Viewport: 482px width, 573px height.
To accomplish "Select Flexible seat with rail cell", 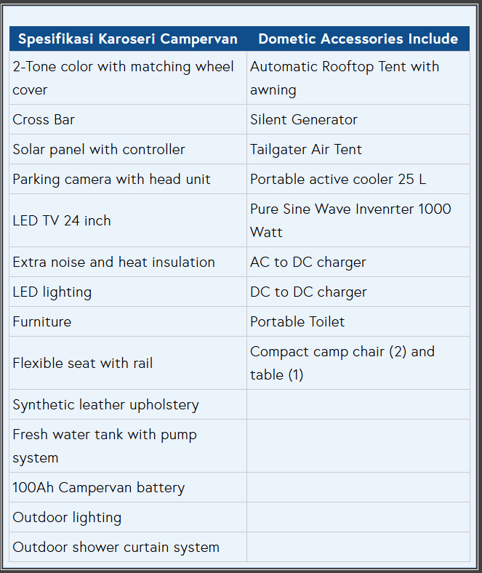I will click(x=128, y=364).
